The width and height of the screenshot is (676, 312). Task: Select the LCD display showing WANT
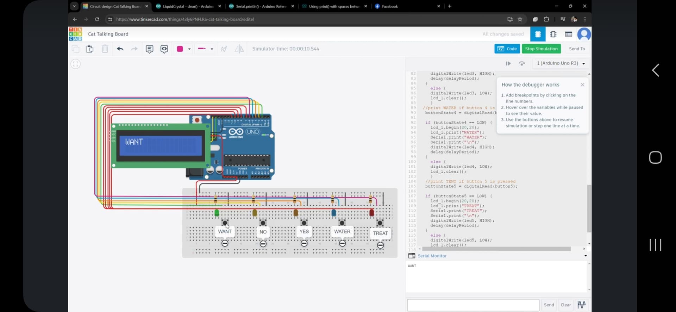point(161,146)
